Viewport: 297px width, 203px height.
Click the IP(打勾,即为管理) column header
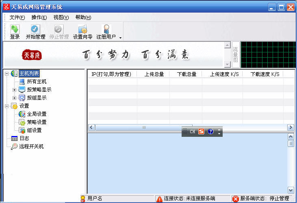click(112, 74)
